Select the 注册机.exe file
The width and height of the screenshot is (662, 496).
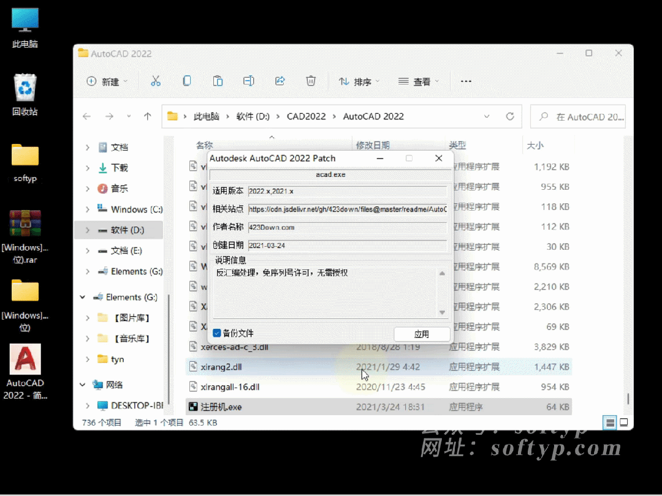379,407
